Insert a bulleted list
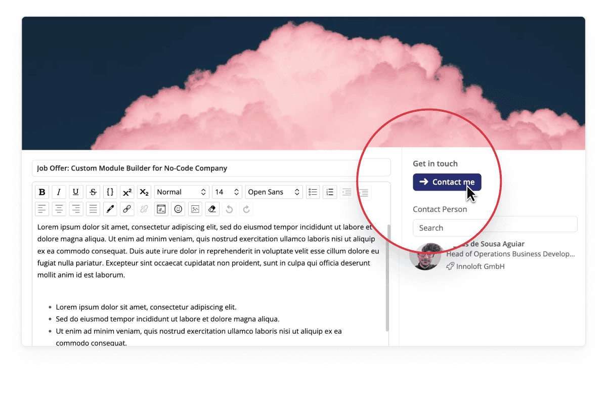The width and height of the screenshot is (607, 397). pyautogui.click(x=313, y=192)
